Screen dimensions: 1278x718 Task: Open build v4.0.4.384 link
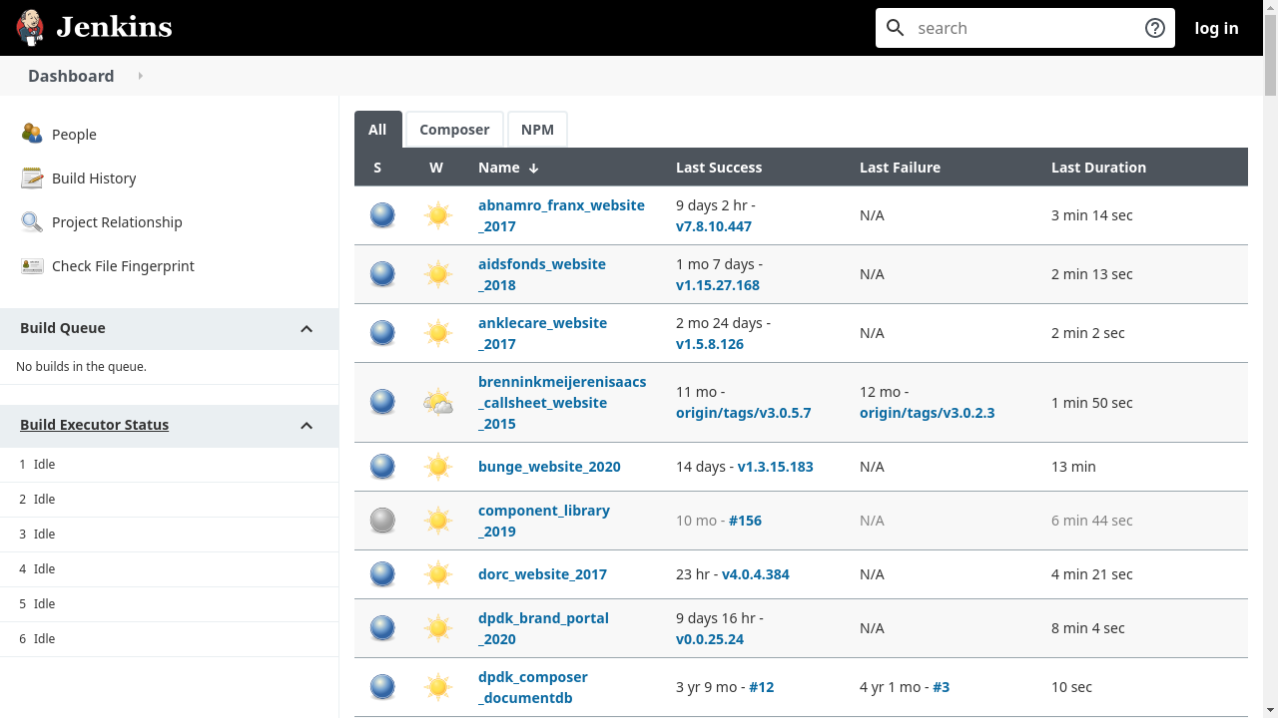click(x=756, y=574)
